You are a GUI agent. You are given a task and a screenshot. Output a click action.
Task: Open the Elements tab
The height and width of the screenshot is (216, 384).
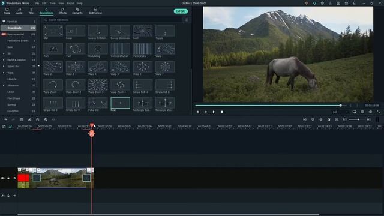(77, 11)
